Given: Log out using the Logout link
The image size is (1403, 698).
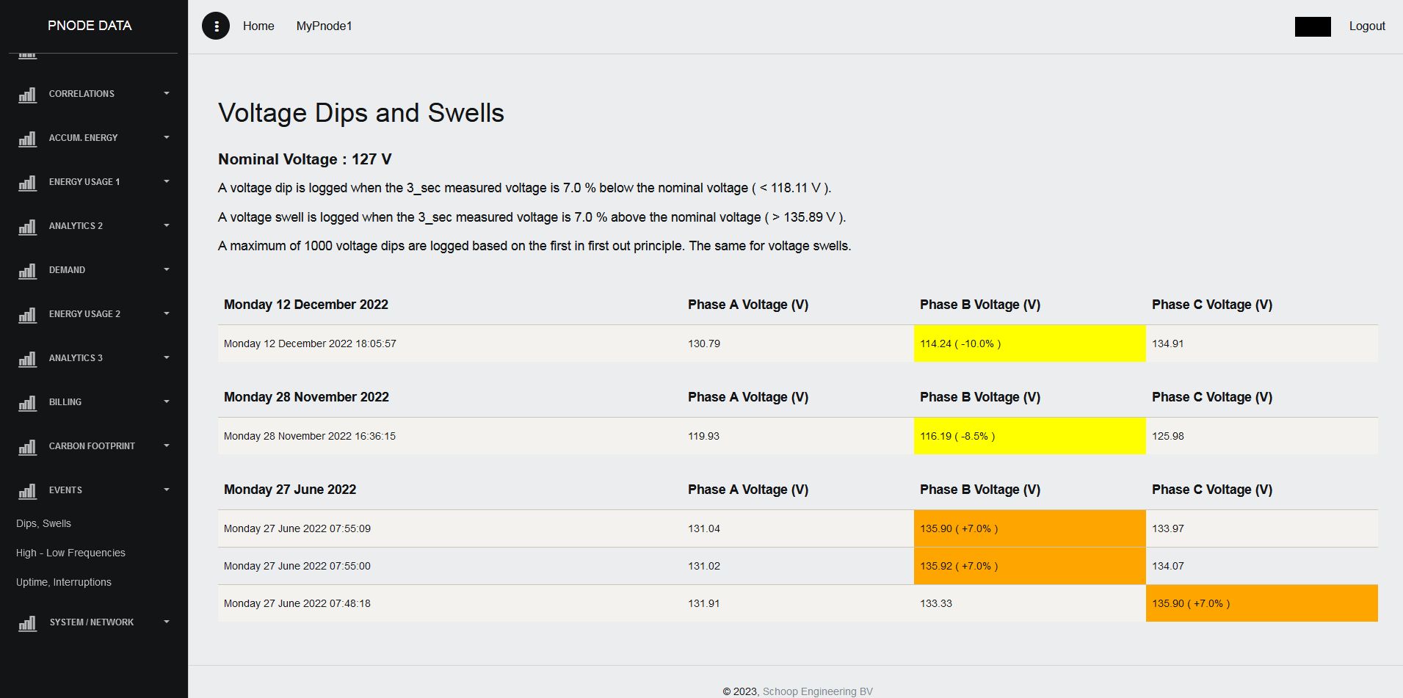Looking at the screenshot, I should (x=1366, y=26).
